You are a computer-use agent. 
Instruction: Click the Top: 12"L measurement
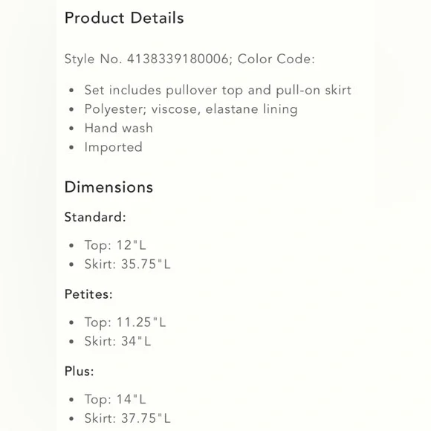115,245
